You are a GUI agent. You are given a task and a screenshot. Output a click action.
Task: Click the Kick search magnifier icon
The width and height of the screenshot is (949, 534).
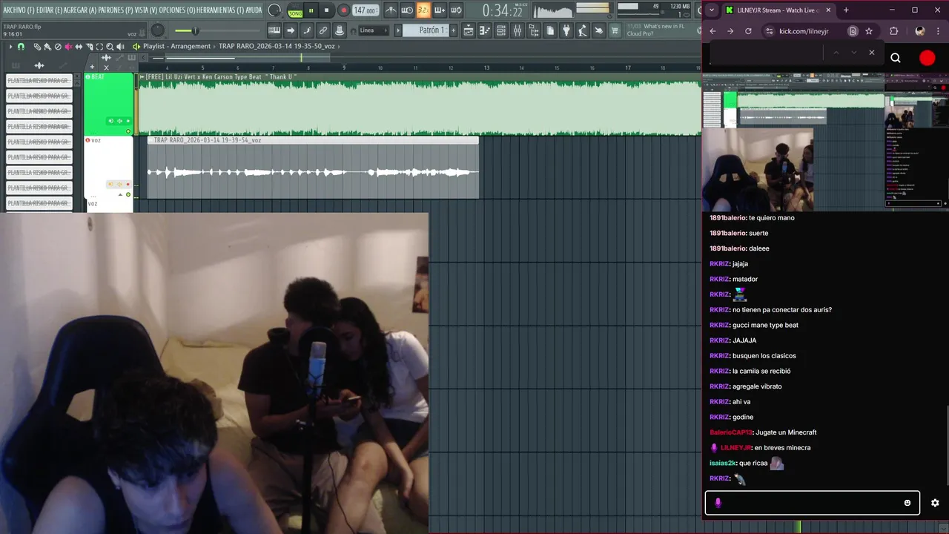pos(896,58)
